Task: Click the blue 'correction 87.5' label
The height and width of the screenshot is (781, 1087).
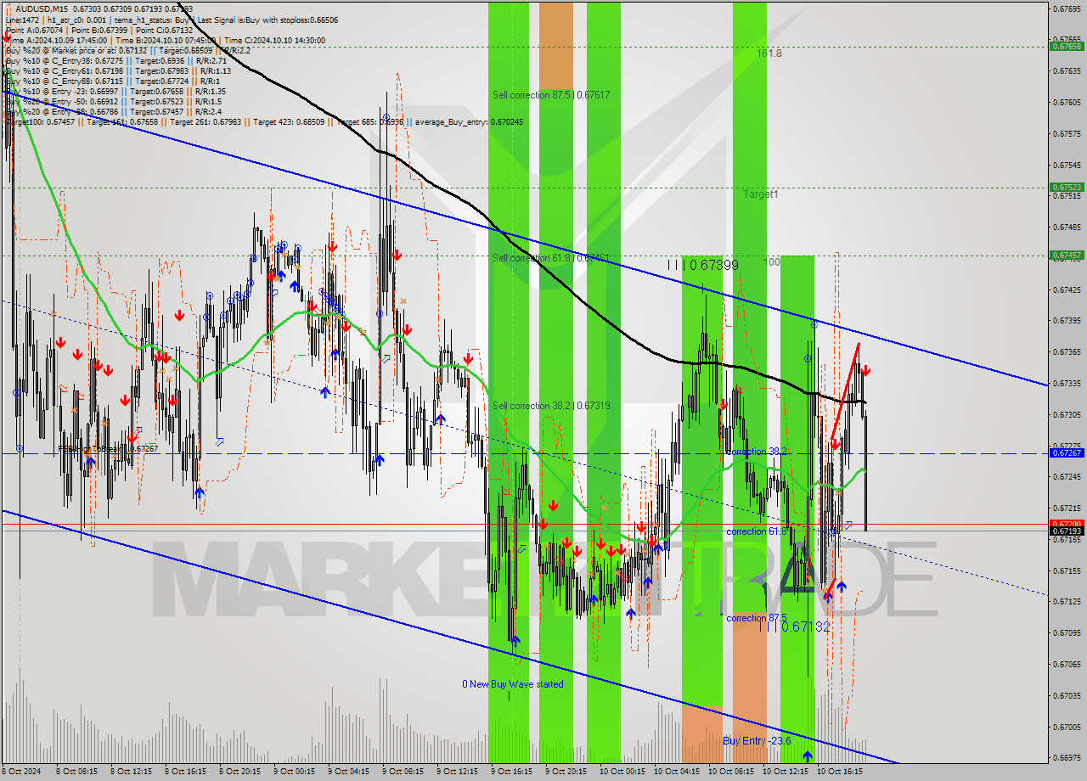Action: pyautogui.click(x=757, y=618)
